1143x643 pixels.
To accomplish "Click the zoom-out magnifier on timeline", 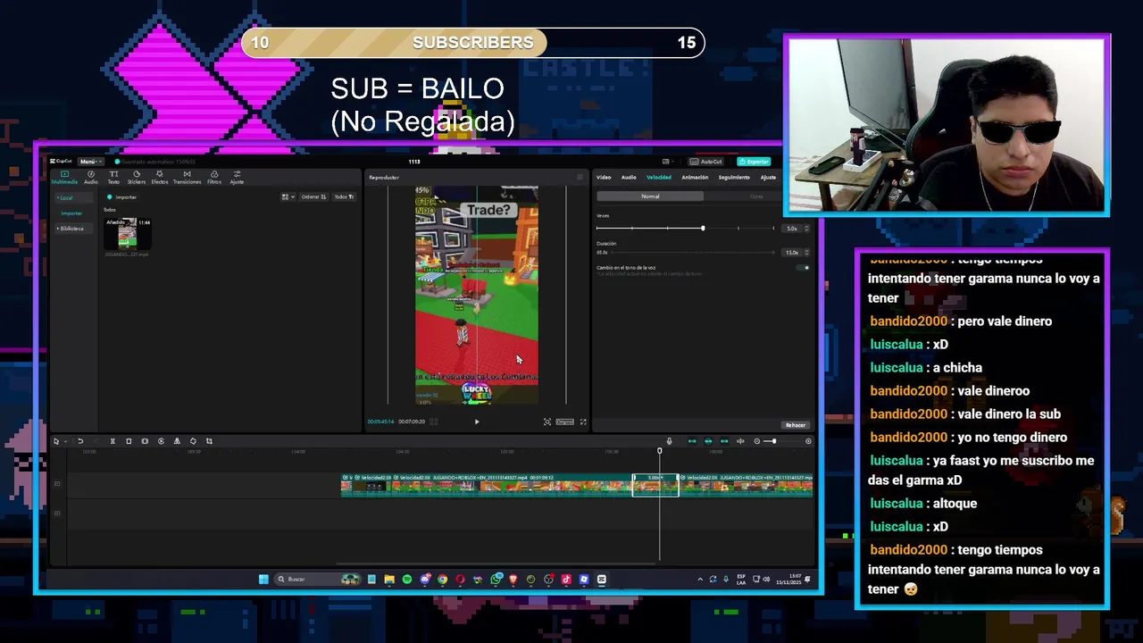I will (x=757, y=441).
